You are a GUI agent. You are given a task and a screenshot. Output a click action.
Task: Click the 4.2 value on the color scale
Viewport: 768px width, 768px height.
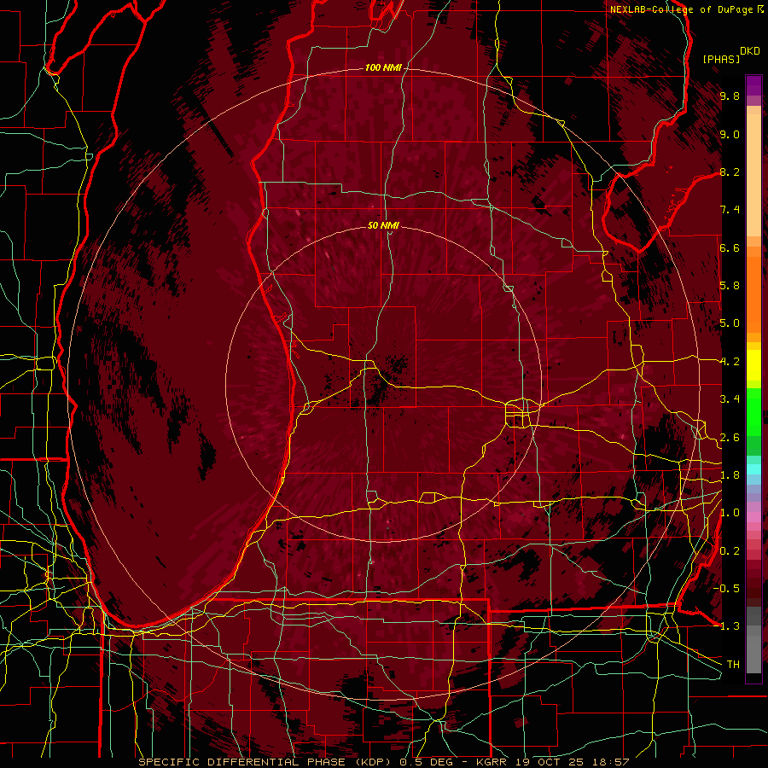point(730,362)
